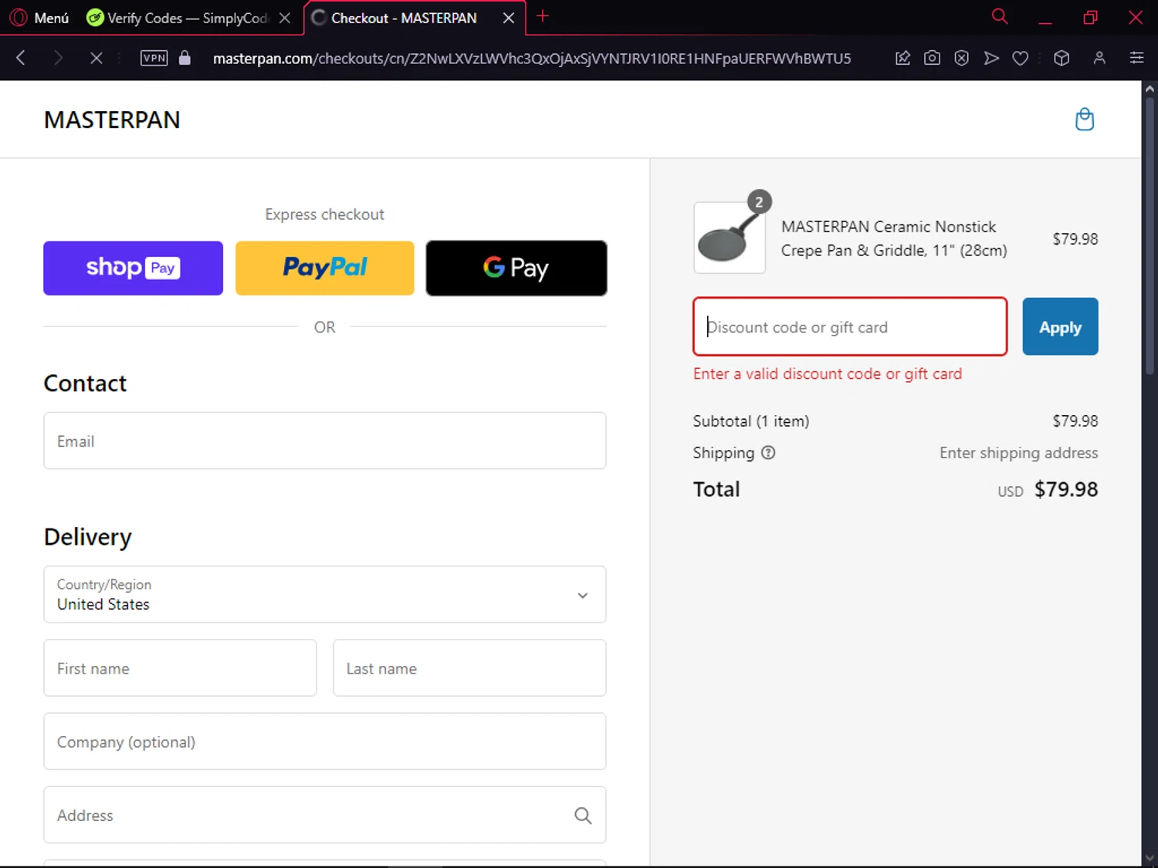Viewport: 1158px width, 868px height.
Task: Stop loading the page
Action: click(x=96, y=58)
